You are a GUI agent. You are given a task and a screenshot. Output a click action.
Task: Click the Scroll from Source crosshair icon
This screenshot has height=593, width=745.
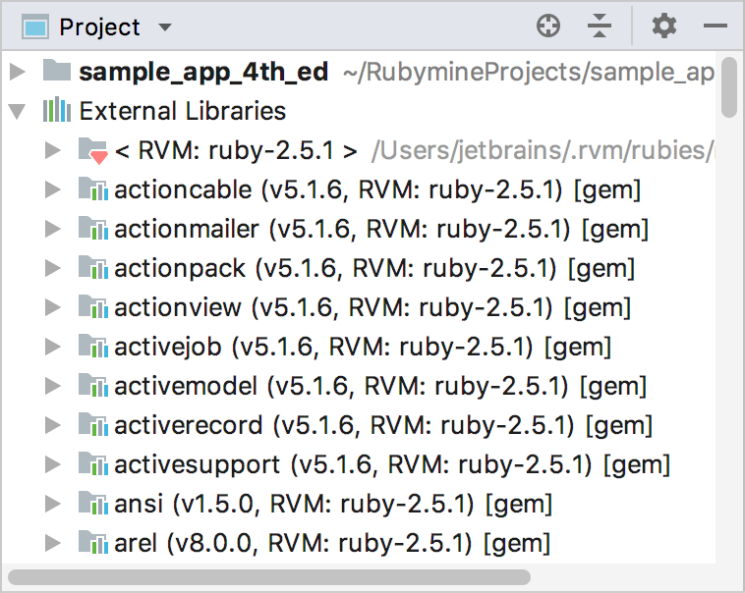pyautogui.click(x=547, y=26)
